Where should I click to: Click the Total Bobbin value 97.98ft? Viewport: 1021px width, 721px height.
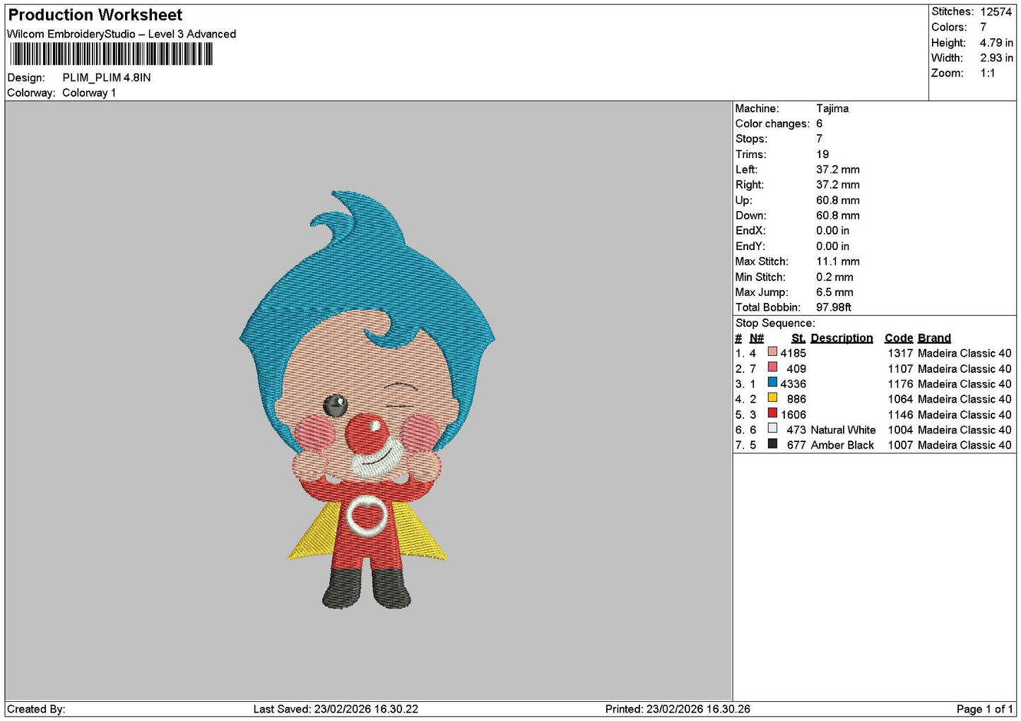point(834,308)
